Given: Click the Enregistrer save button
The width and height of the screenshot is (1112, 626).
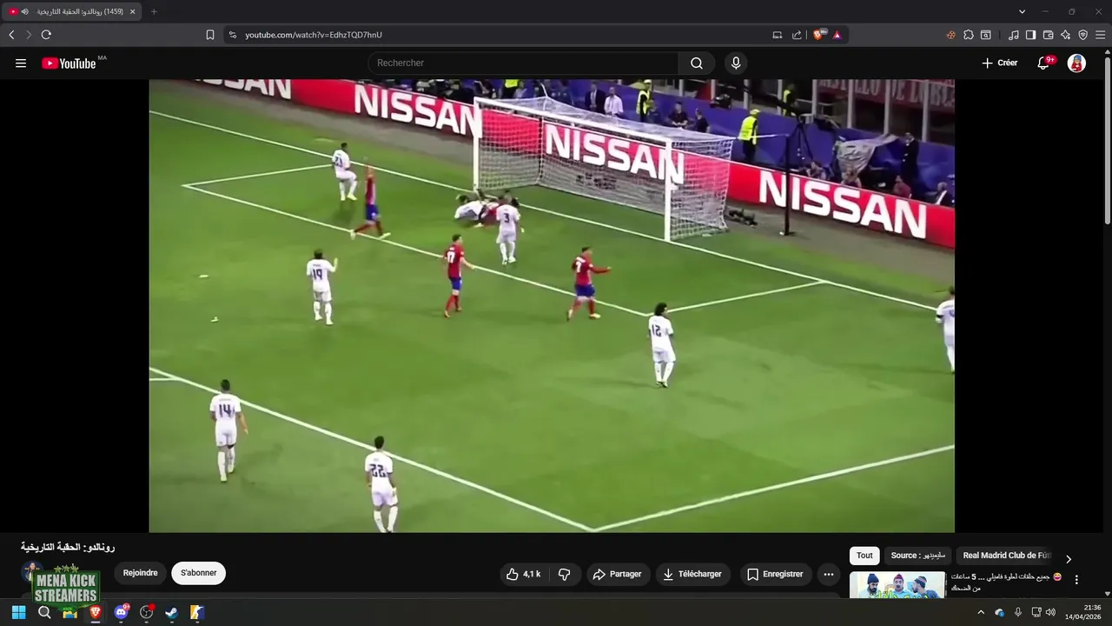Looking at the screenshot, I should [776, 574].
